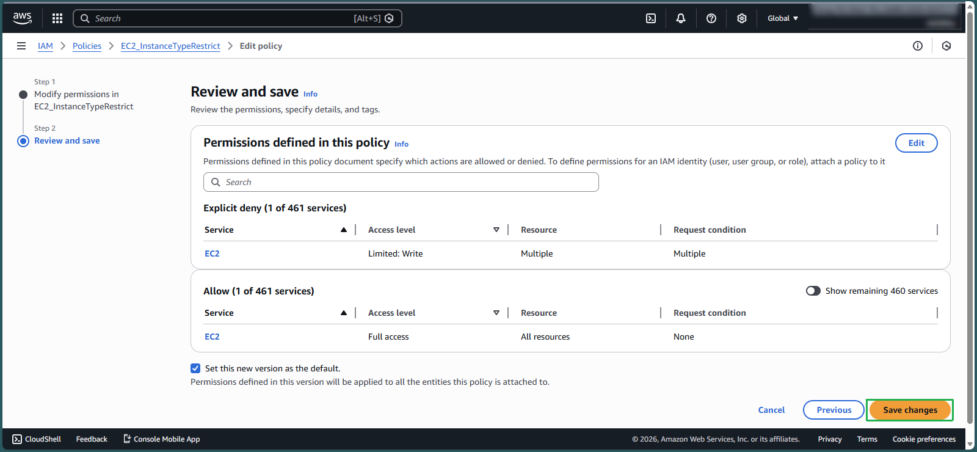The width and height of the screenshot is (977, 452).
Task: Click 'Full access' cell in Allow table
Action: click(388, 337)
